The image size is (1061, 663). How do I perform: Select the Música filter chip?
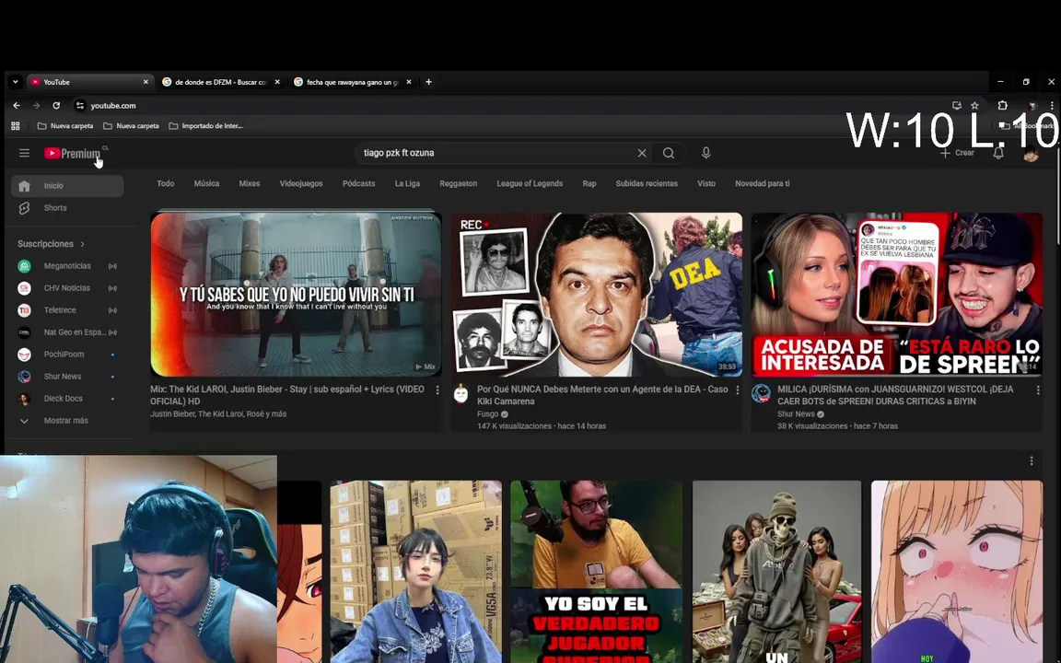[206, 183]
